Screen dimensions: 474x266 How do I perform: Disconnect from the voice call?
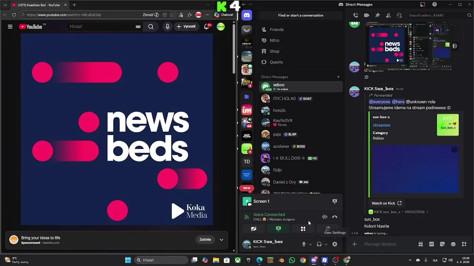(335, 217)
